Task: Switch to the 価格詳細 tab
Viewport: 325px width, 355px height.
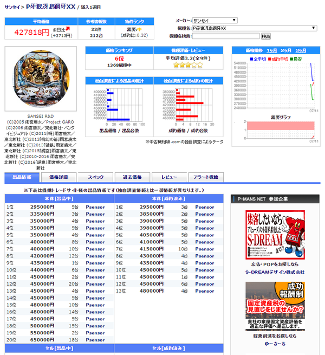Action: coord(58,177)
